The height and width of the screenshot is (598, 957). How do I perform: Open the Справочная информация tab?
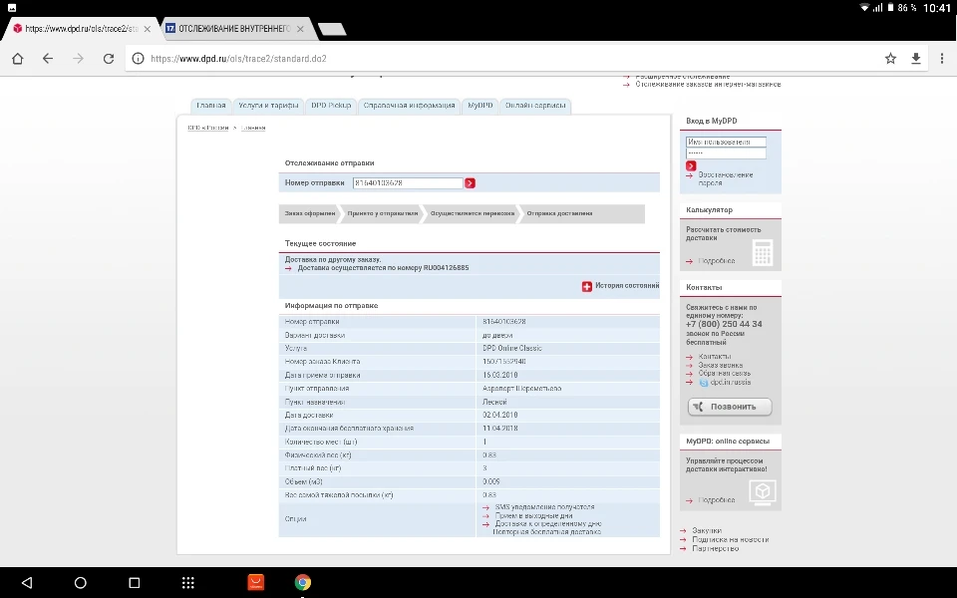409,106
